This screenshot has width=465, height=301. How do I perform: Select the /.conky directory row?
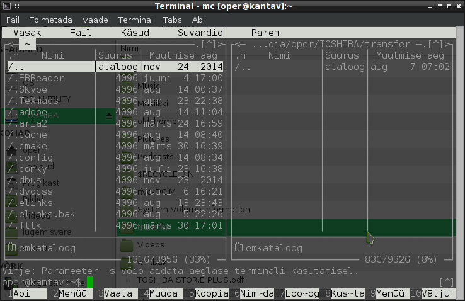point(115,169)
